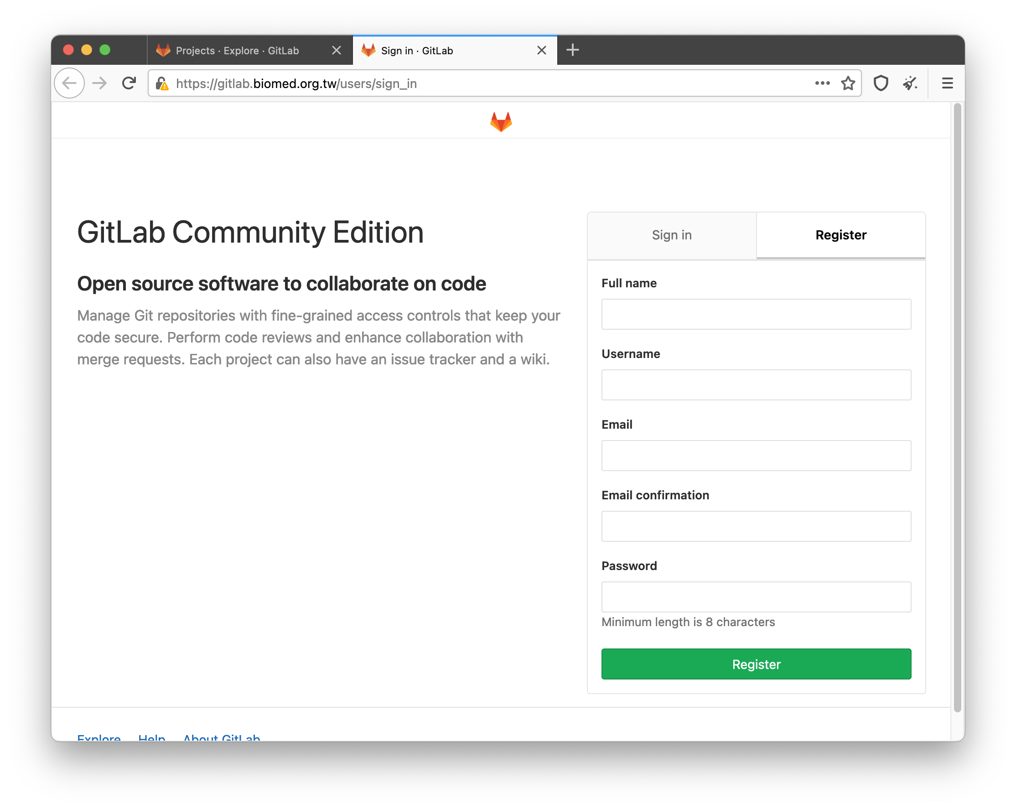Click the yellow minimize window button
This screenshot has height=809, width=1016.
(x=87, y=50)
